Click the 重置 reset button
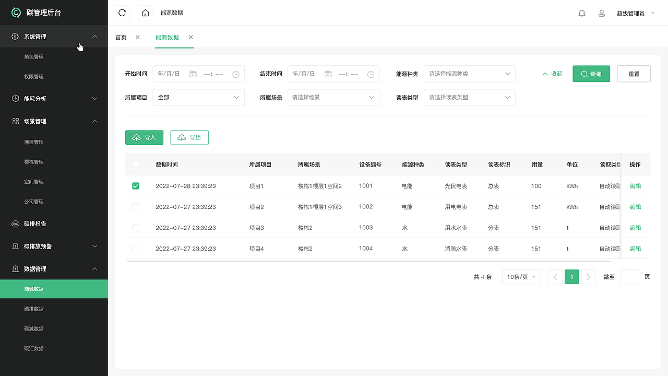Viewport: 668px width, 376px height. tap(634, 74)
